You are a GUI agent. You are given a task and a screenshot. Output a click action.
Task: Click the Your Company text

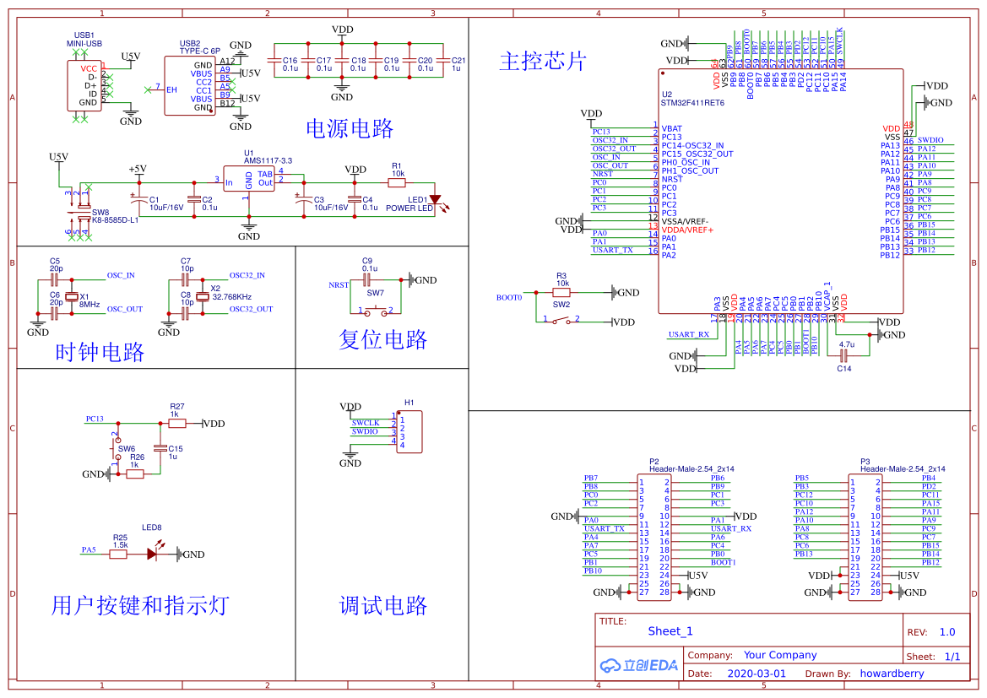(x=780, y=655)
